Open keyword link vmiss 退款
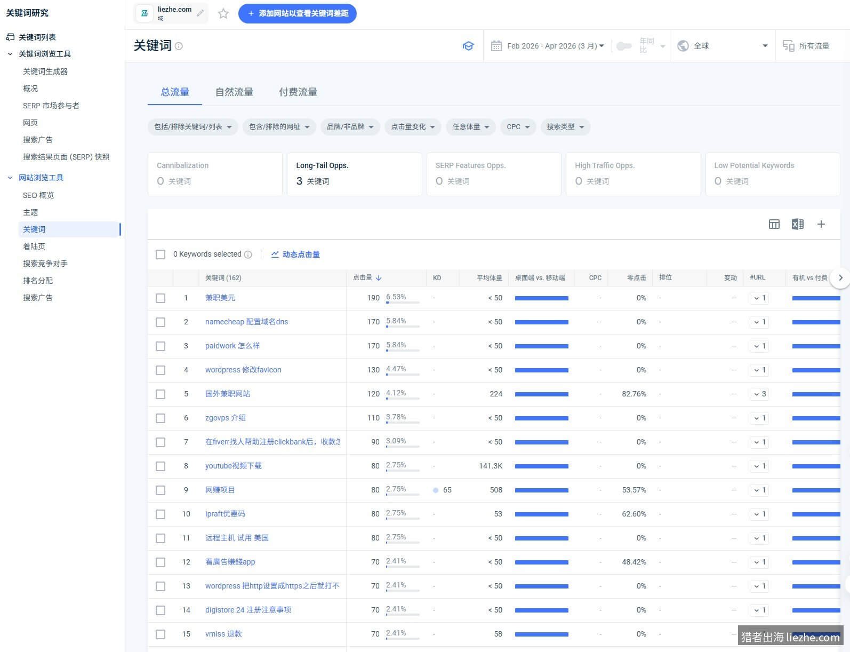 [223, 634]
